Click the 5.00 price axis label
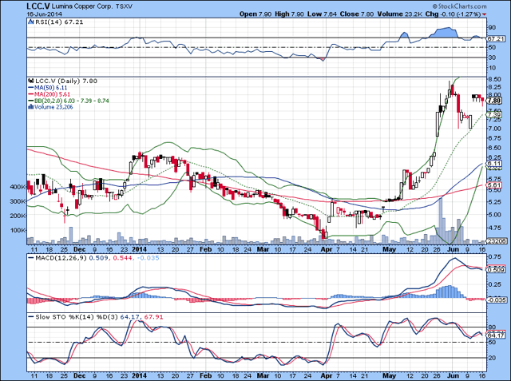511x381 pixels. click(495, 214)
